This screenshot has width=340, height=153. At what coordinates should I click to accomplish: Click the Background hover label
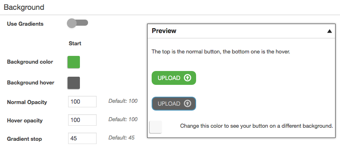coord(31,83)
